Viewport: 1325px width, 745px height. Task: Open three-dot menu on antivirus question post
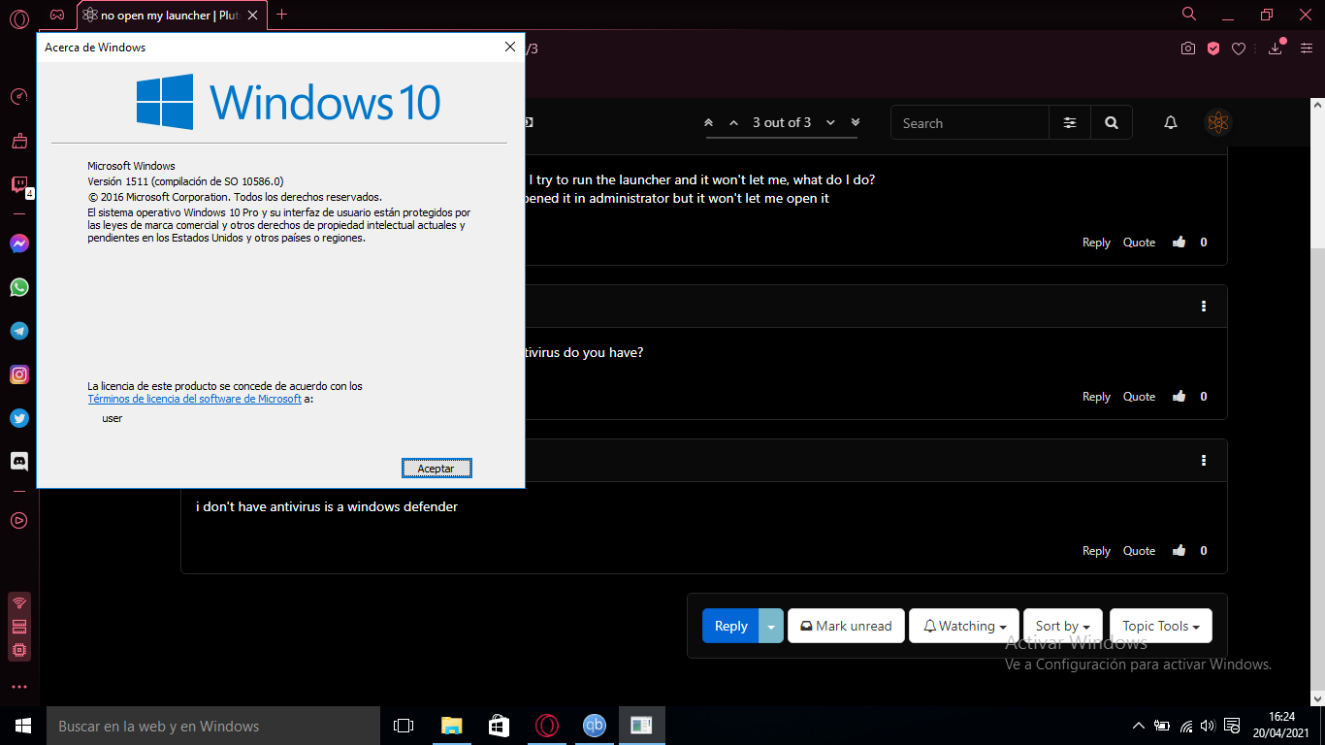tap(1204, 306)
